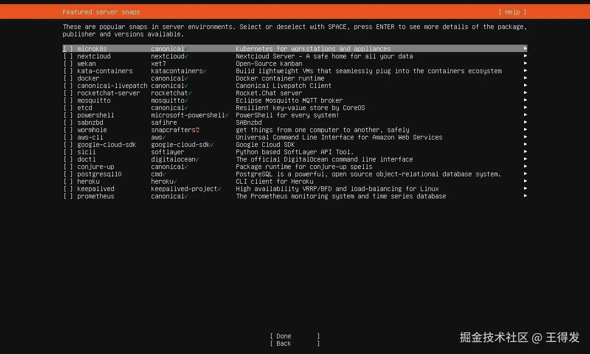Image resolution: width=590 pixels, height=354 pixels.
Task: Open details arrow for docker row
Action: (x=525, y=78)
